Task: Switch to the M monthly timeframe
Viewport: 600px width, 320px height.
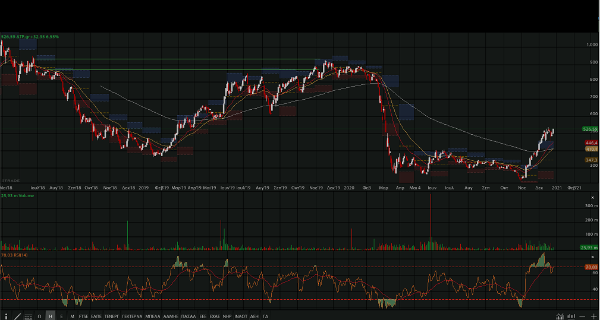Action: (x=72, y=316)
